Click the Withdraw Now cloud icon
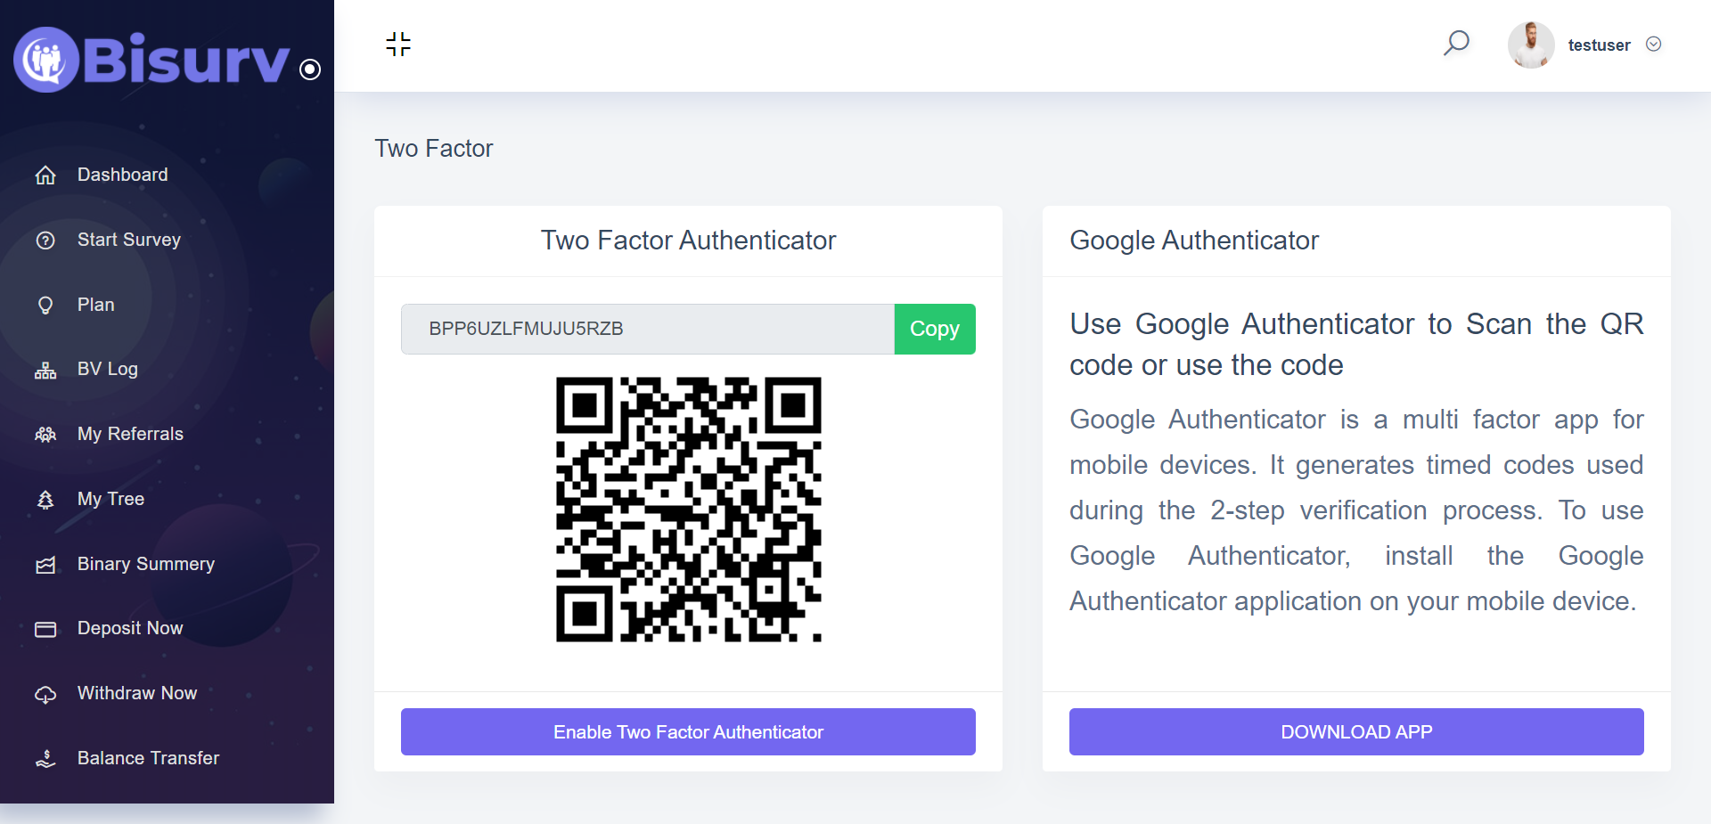Image resolution: width=1711 pixels, height=824 pixels. (x=45, y=694)
